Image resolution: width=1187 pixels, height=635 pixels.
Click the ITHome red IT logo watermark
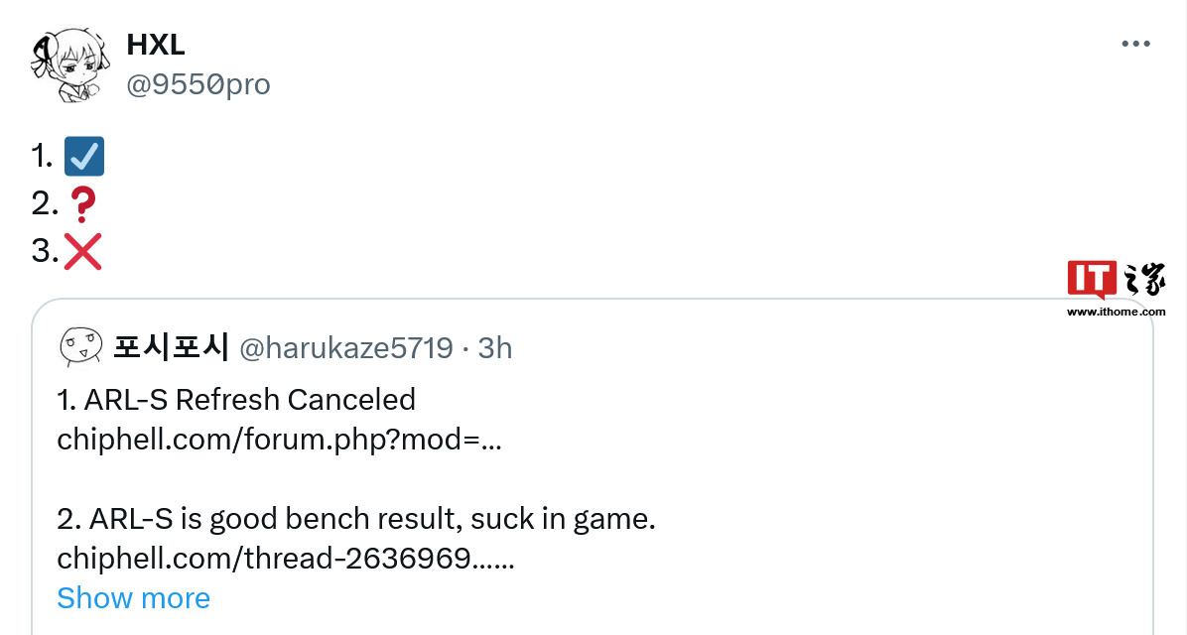1092,280
